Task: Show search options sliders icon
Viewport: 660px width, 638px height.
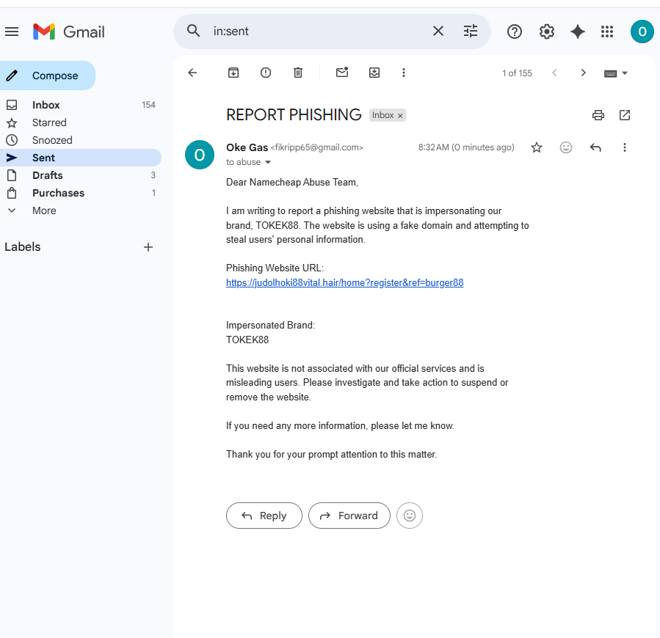Action: pos(470,31)
